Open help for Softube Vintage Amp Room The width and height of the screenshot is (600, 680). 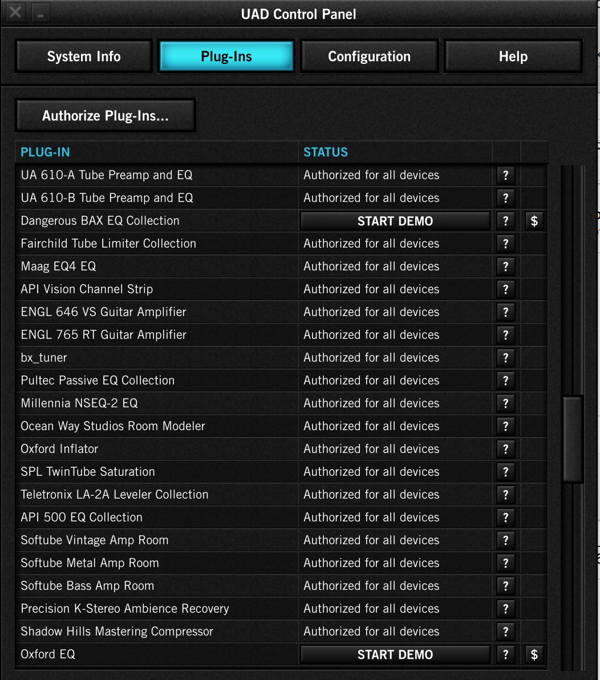click(x=505, y=540)
